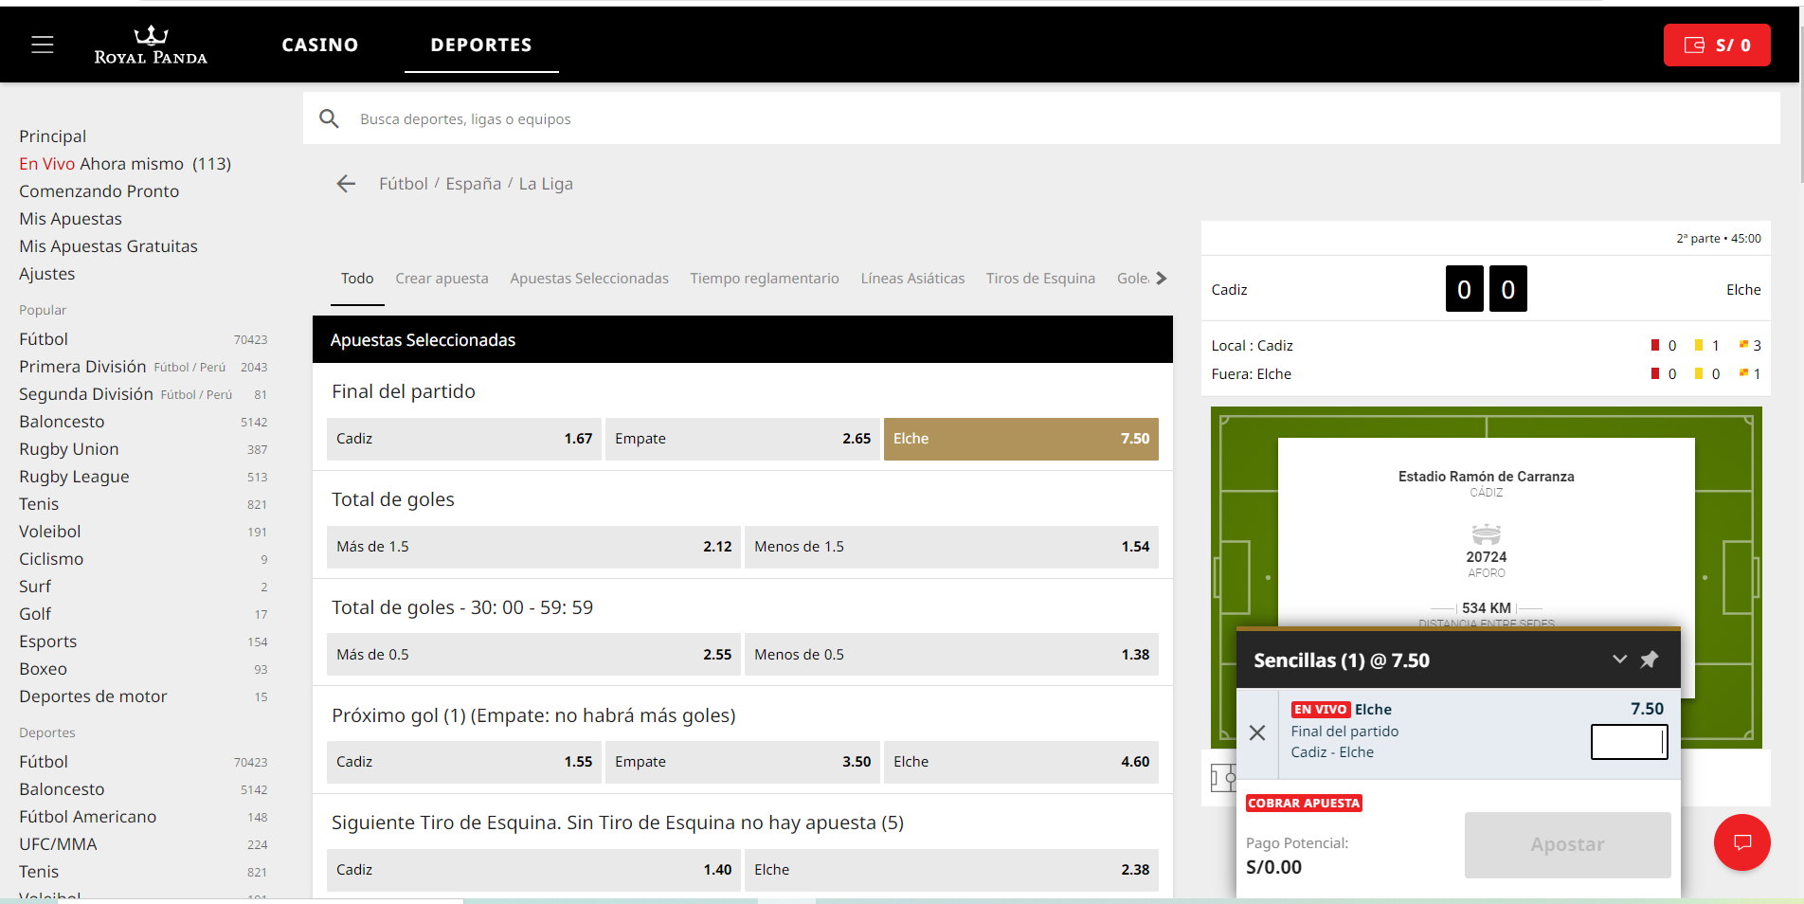Image resolution: width=1804 pixels, height=904 pixels.
Task: Click the stake input field in the bet slip
Action: (x=1629, y=742)
